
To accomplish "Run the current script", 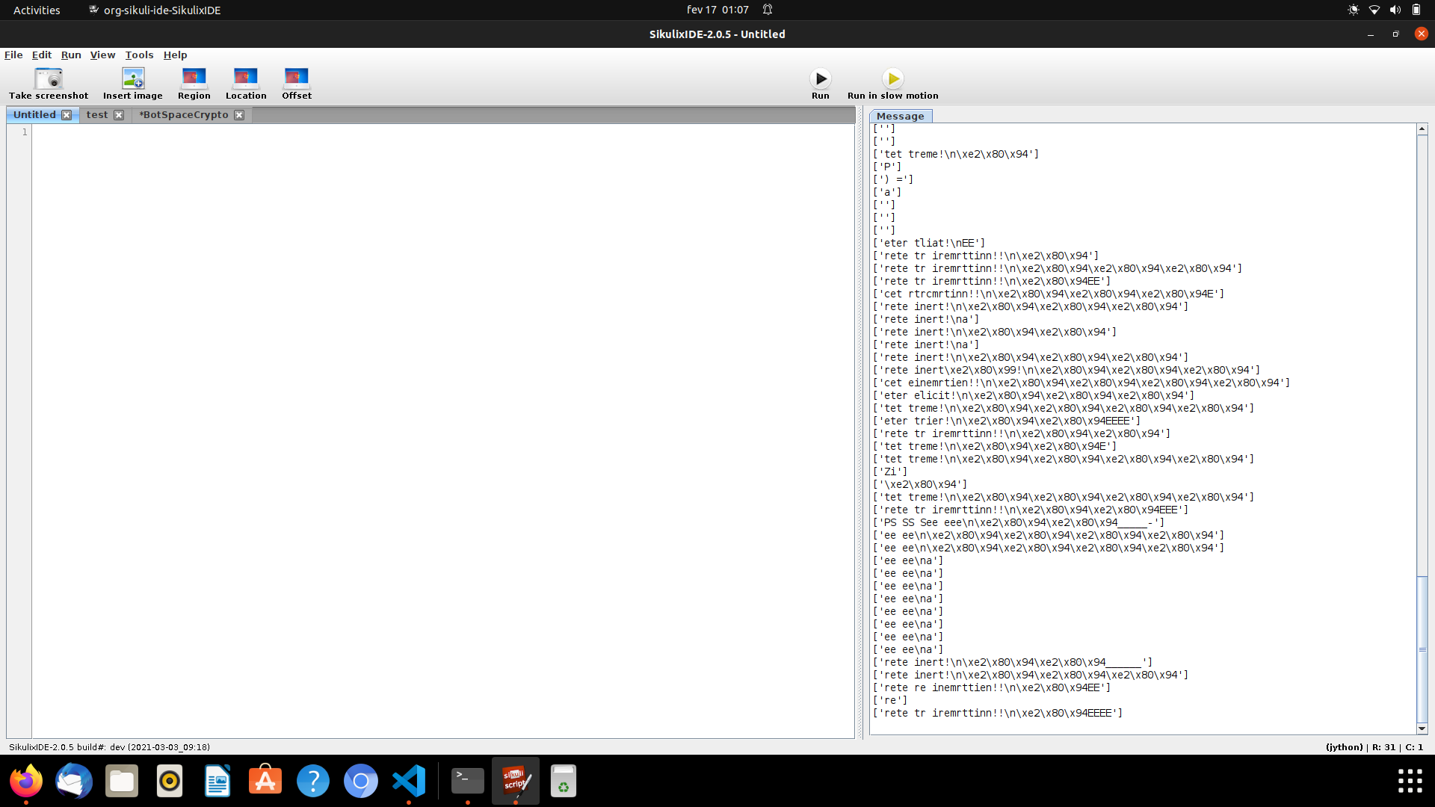I will click(820, 78).
